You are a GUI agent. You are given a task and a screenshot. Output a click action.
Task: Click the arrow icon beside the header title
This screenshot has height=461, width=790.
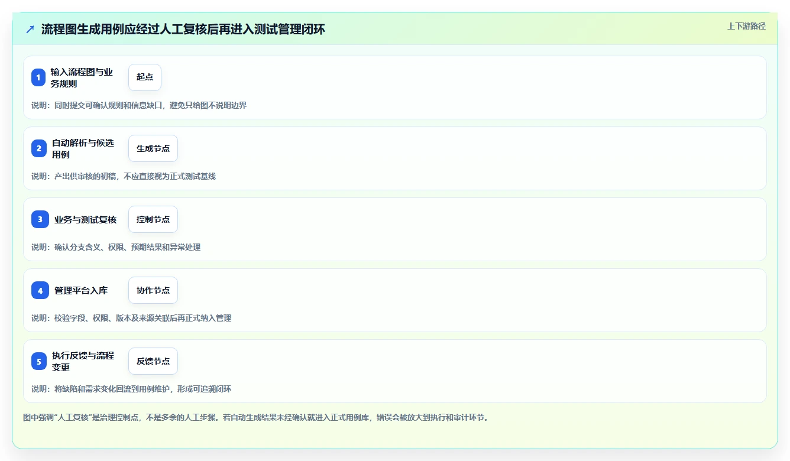click(30, 30)
